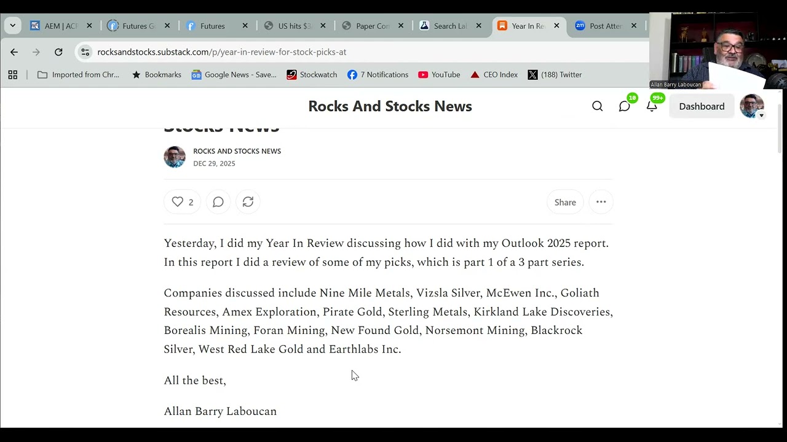Open the Dashboard button
Image resolution: width=787 pixels, height=442 pixels.
(x=702, y=106)
